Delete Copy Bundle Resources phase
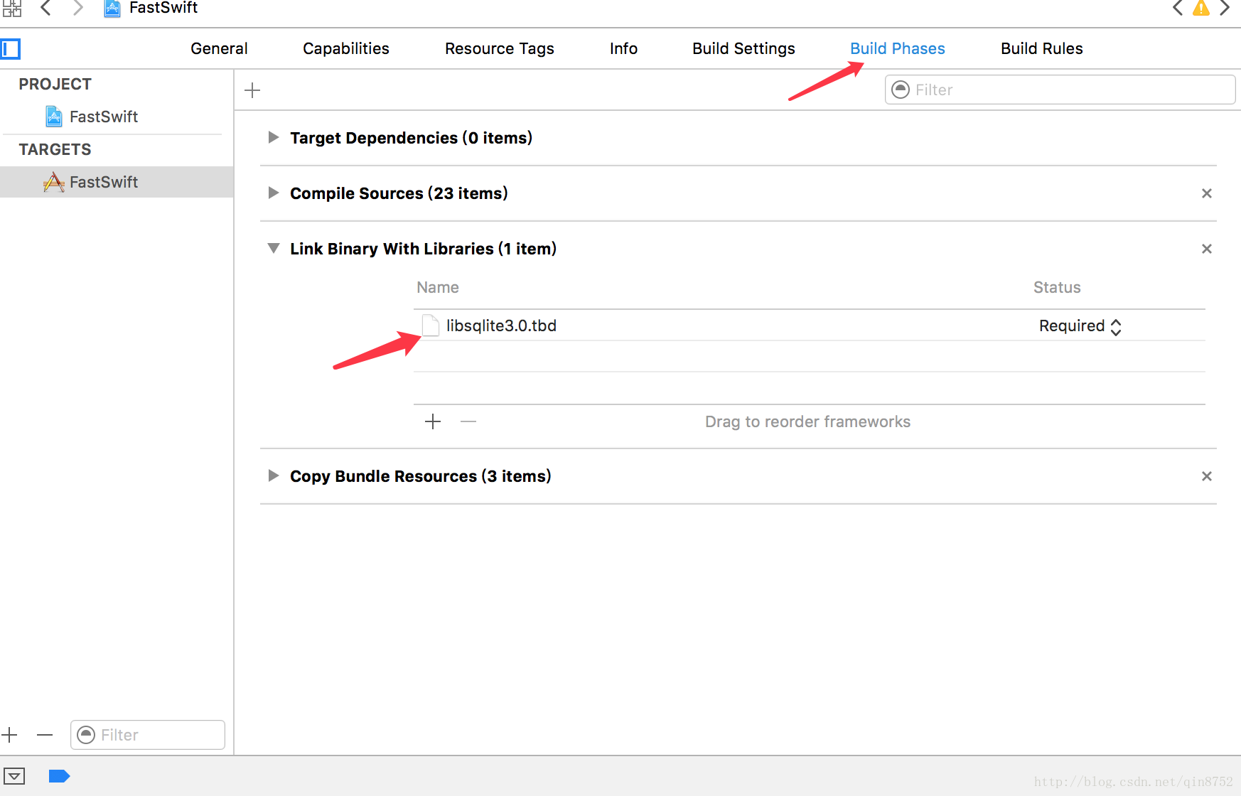 point(1206,476)
